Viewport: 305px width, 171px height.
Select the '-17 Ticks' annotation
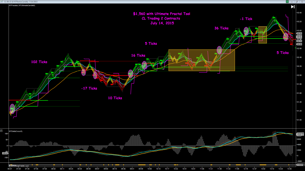coord(89,88)
